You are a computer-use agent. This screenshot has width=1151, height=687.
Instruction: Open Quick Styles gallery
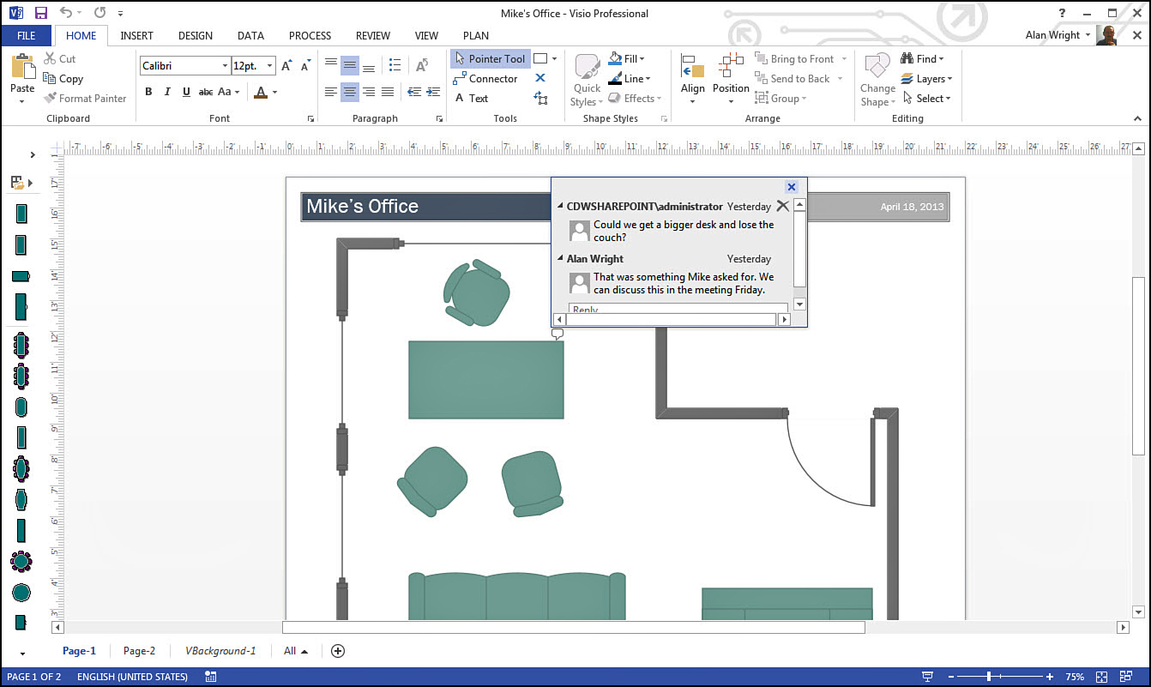588,81
